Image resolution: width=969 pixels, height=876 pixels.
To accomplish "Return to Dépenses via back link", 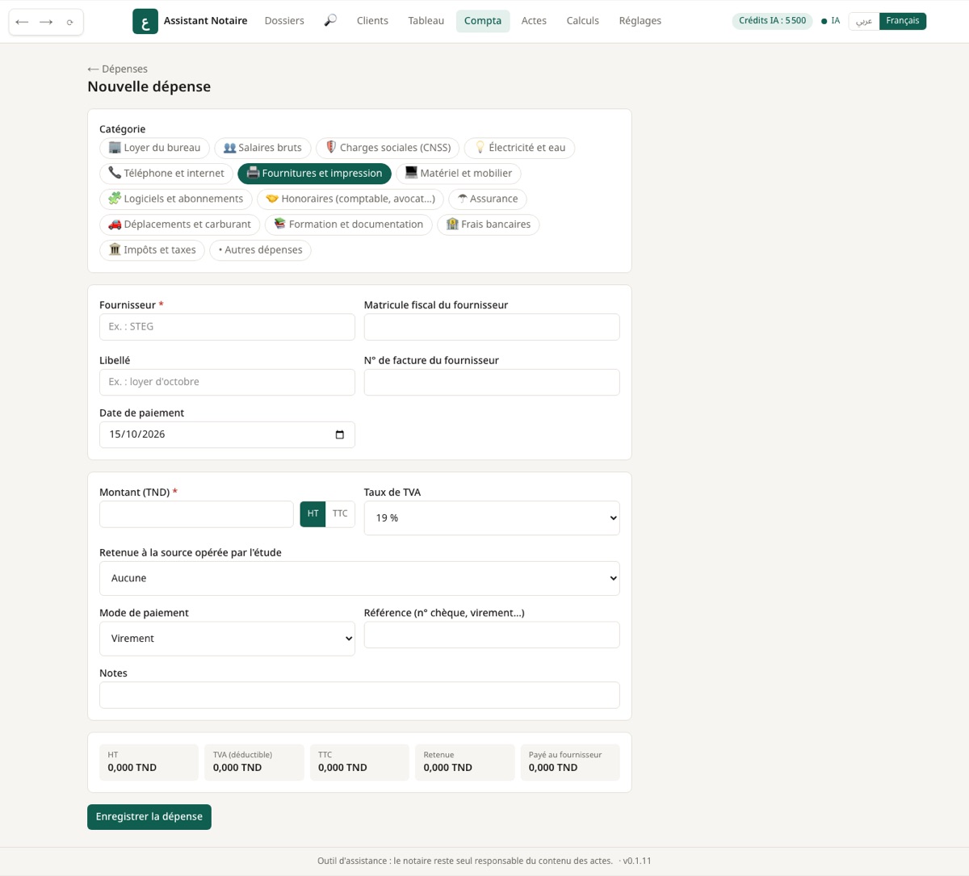I will click(x=117, y=69).
